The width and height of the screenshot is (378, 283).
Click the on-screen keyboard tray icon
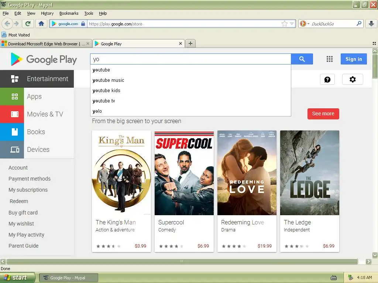pyautogui.click(x=334, y=278)
